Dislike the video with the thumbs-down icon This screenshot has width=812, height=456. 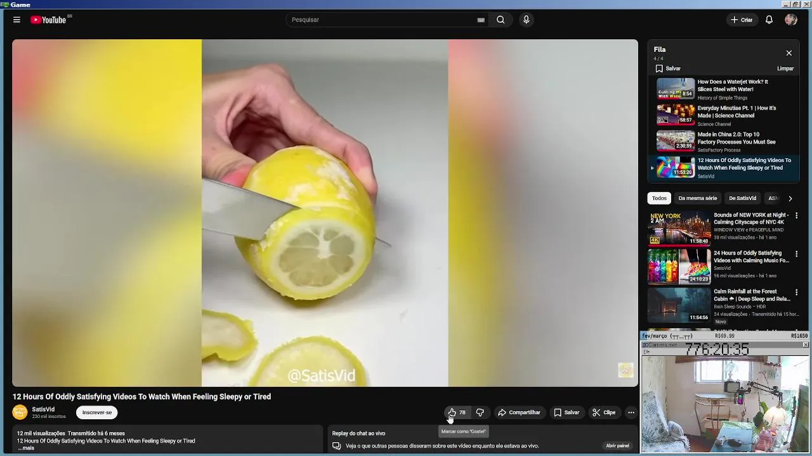[x=480, y=412]
